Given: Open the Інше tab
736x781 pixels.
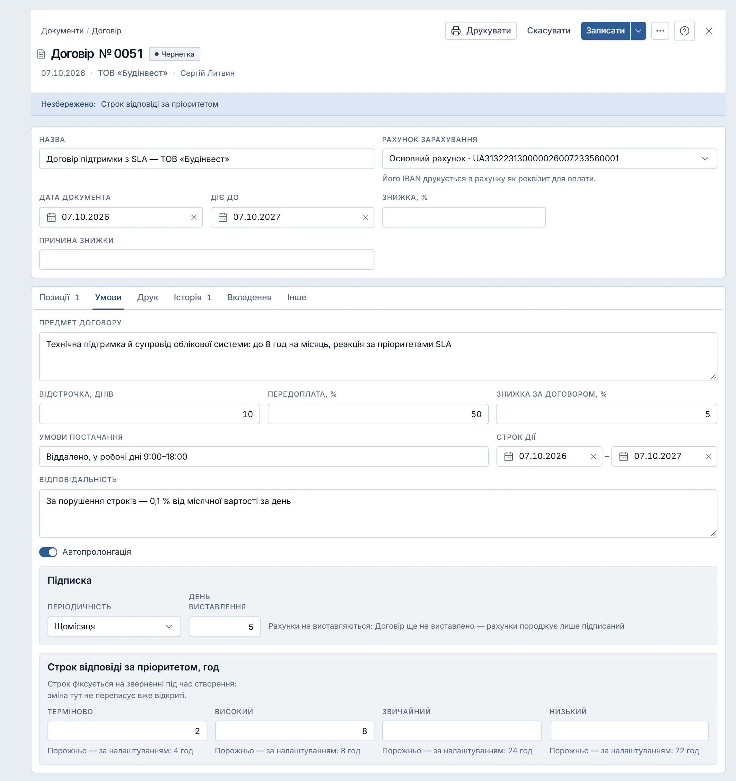Looking at the screenshot, I should tap(296, 297).
